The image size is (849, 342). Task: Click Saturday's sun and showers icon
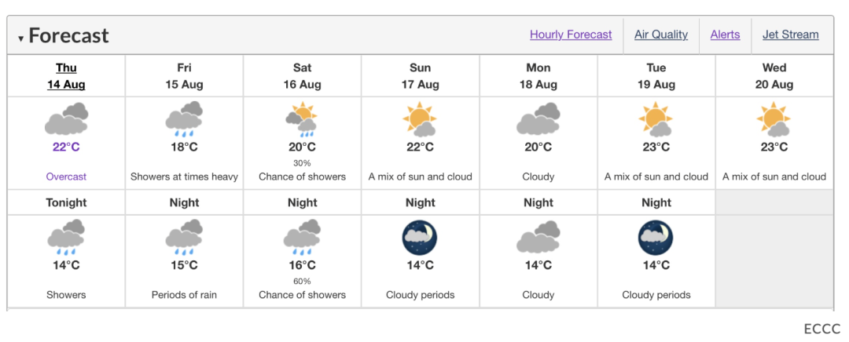point(302,119)
